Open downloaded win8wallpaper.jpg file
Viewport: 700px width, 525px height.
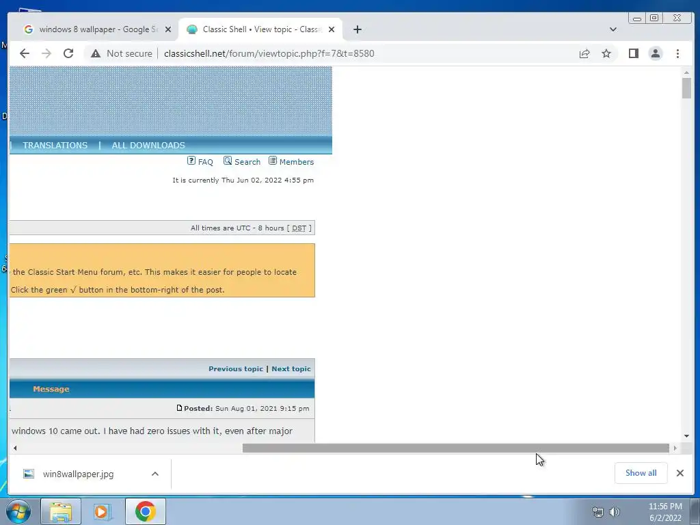[79, 474]
